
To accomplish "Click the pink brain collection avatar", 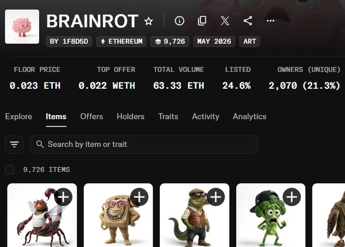I will coord(22,26).
